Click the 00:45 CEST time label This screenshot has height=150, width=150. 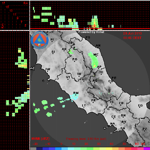pos(132,38)
